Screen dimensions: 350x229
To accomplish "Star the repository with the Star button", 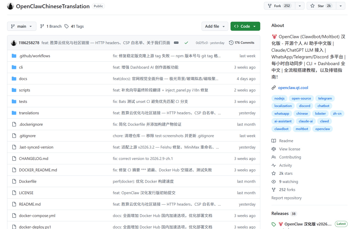I will [321, 6].
